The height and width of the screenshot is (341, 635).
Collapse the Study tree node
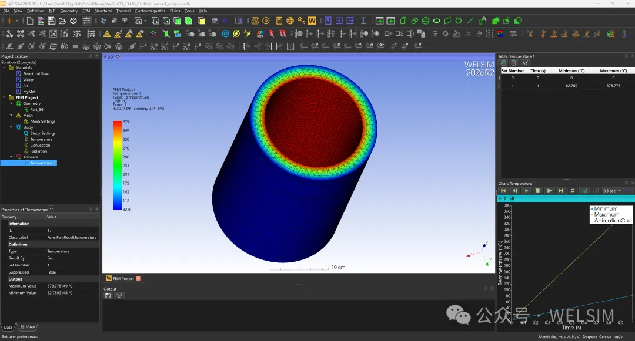point(11,127)
